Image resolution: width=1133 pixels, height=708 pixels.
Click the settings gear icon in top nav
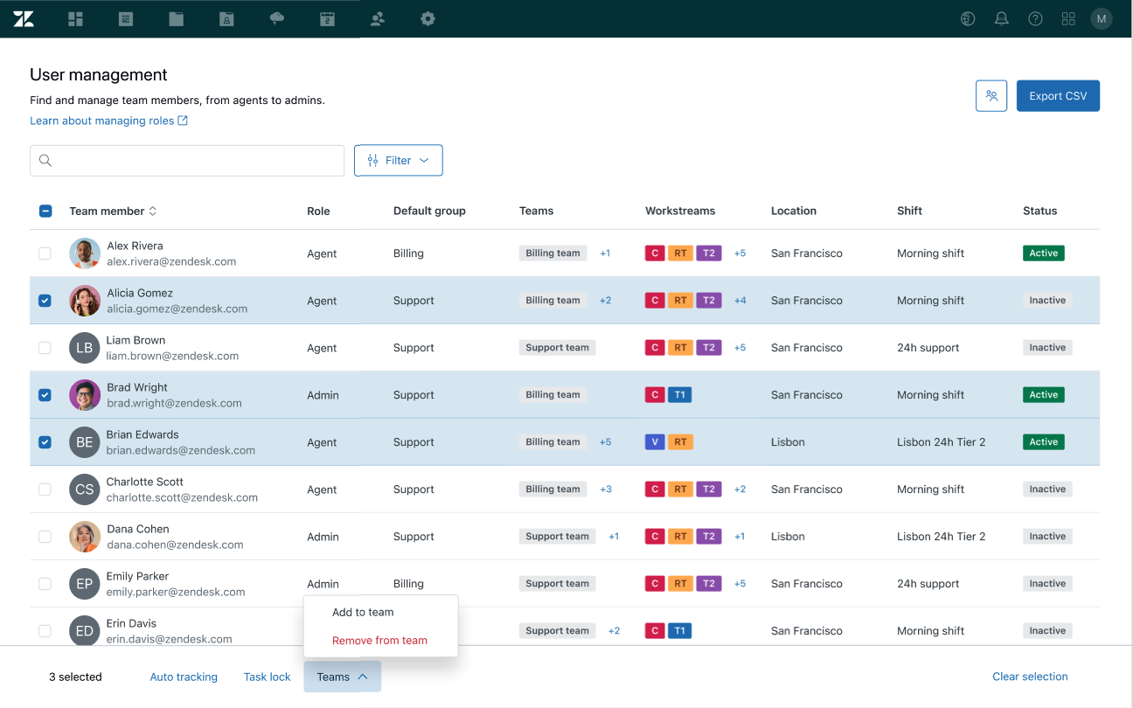click(x=427, y=18)
